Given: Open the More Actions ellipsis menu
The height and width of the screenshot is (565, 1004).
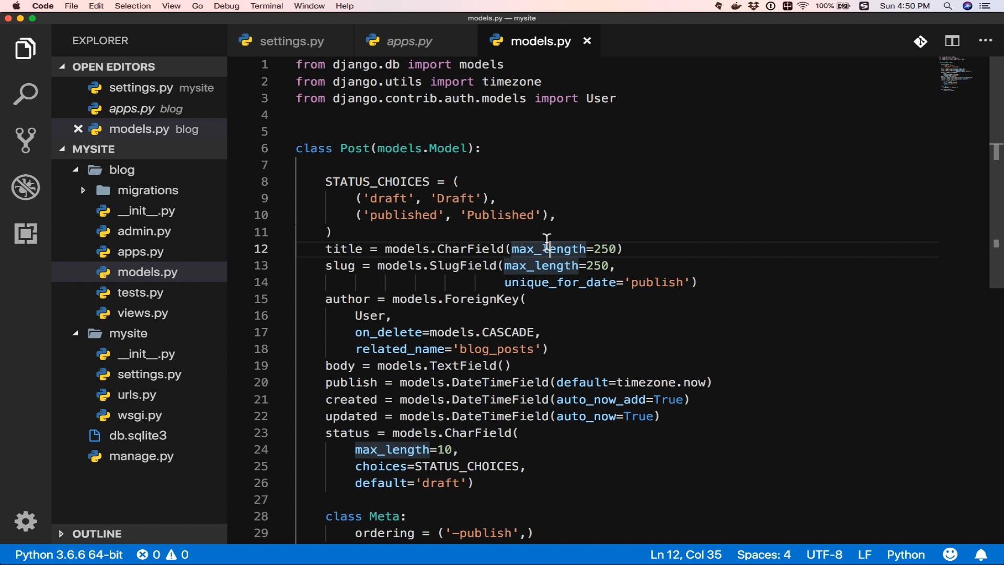Looking at the screenshot, I should click(x=985, y=41).
